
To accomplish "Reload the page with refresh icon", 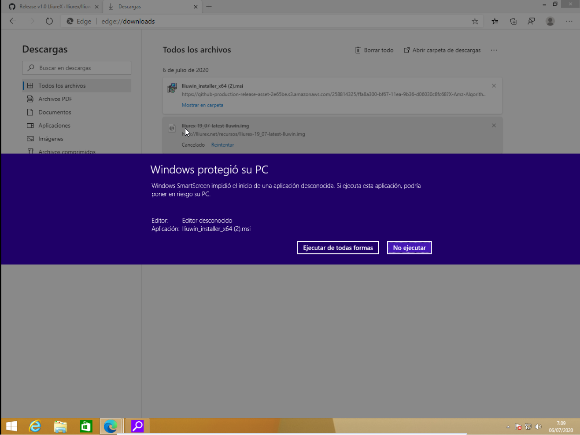I will 49,21.
